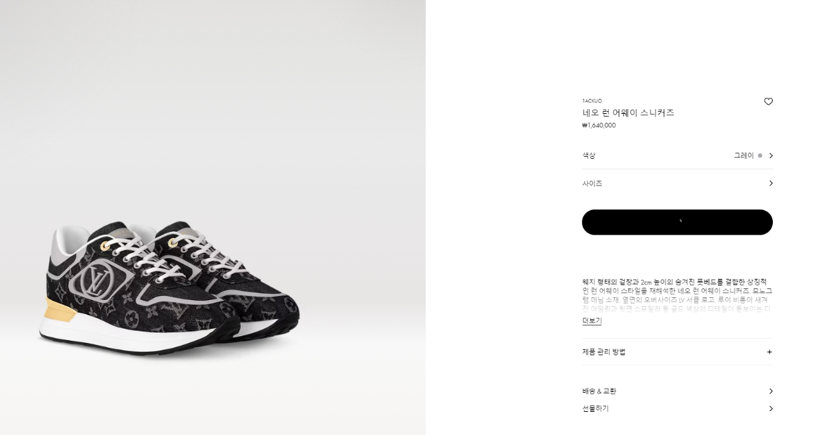Click the arrow icon next to 선물하기
820x435 pixels.
[771, 408]
